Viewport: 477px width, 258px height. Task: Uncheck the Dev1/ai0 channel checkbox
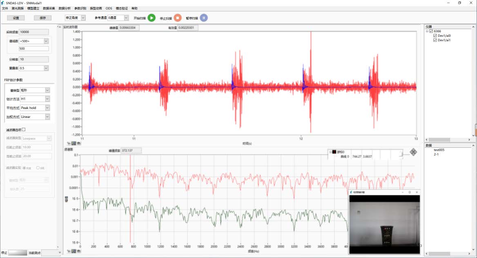[x=435, y=36]
